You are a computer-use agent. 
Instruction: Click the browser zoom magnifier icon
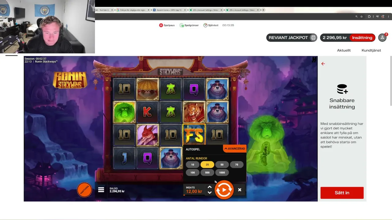pyautogui.click(x=356, y=16)
